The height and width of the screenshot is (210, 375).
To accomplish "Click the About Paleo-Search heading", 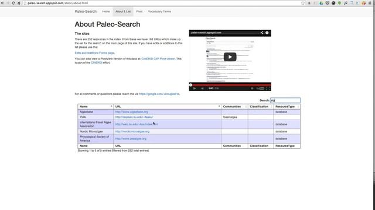I will pyautogui.click(x=107, y=24).
